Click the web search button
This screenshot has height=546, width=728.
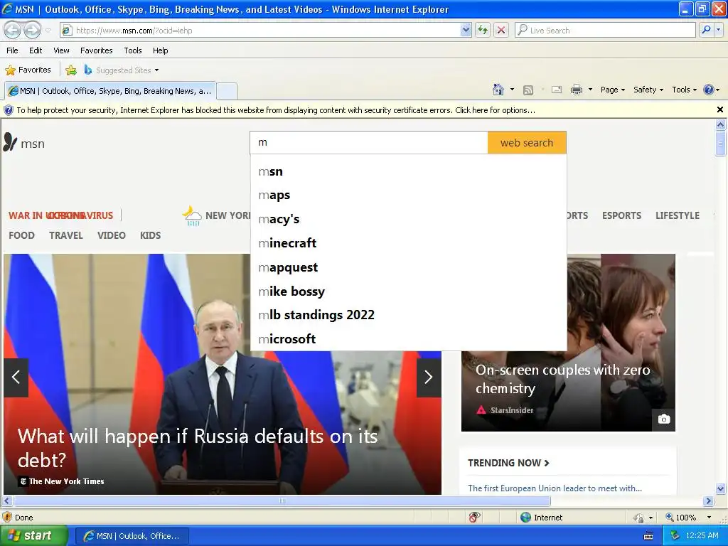pyautogui.click(x=527, y=142)
